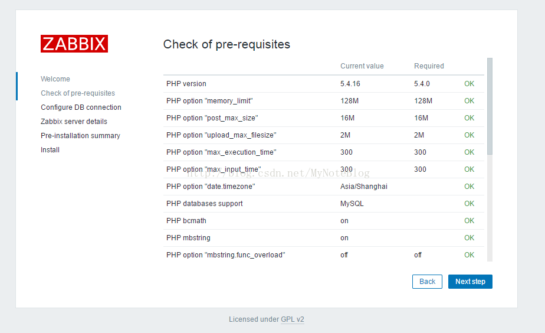
Task: Select the PHP bcmath row
Action: tap(324, 221)
